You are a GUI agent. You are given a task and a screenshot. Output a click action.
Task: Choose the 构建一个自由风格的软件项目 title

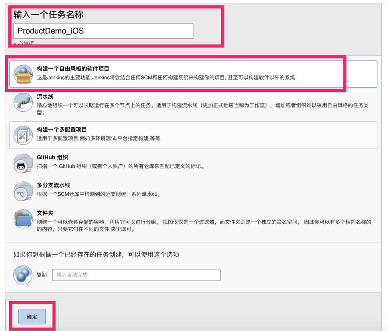click(x=73, y=68)
